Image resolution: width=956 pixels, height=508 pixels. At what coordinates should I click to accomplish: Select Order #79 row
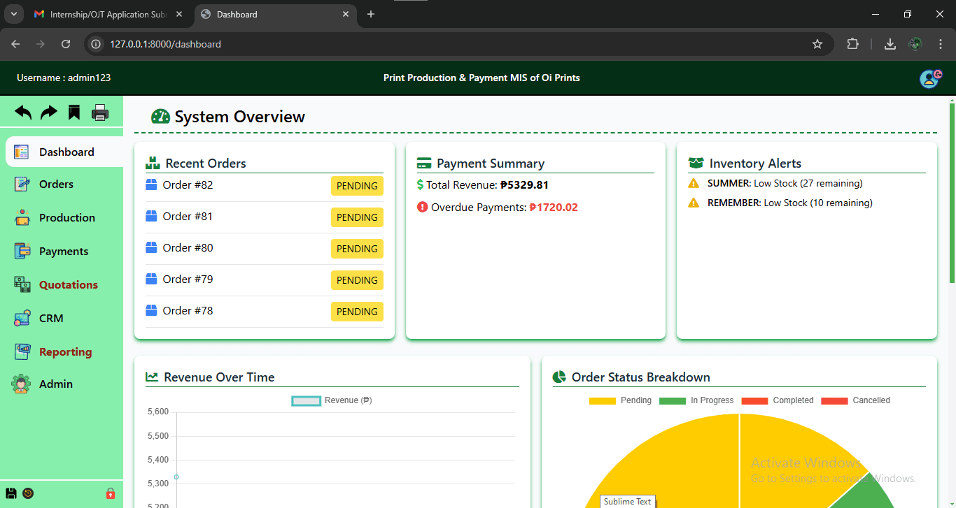(x=265, y=280)
